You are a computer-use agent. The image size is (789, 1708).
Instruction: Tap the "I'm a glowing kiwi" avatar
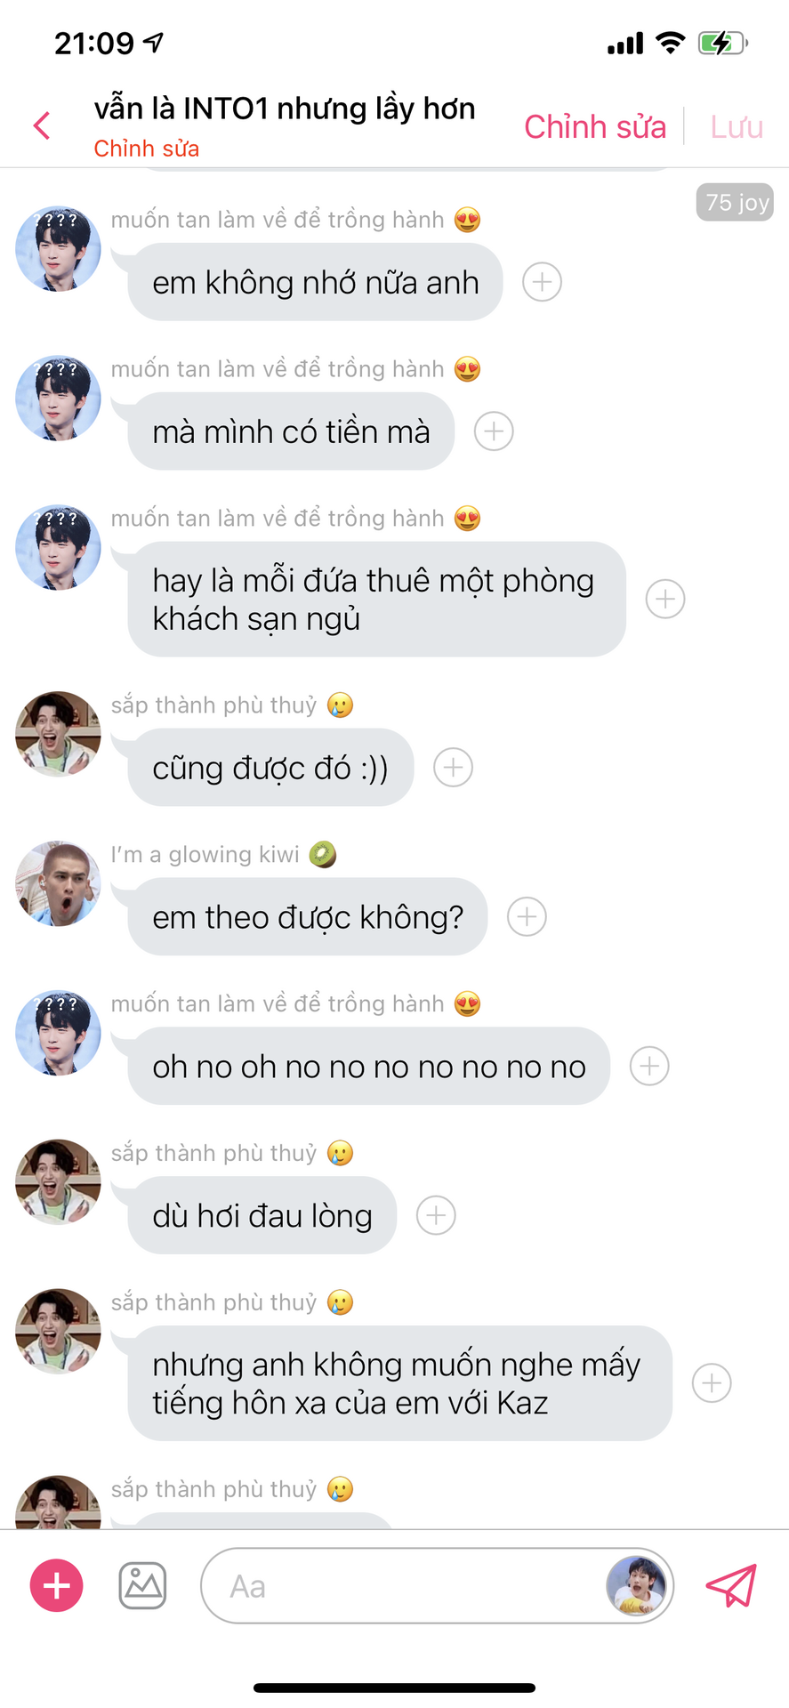pos(58,884)
